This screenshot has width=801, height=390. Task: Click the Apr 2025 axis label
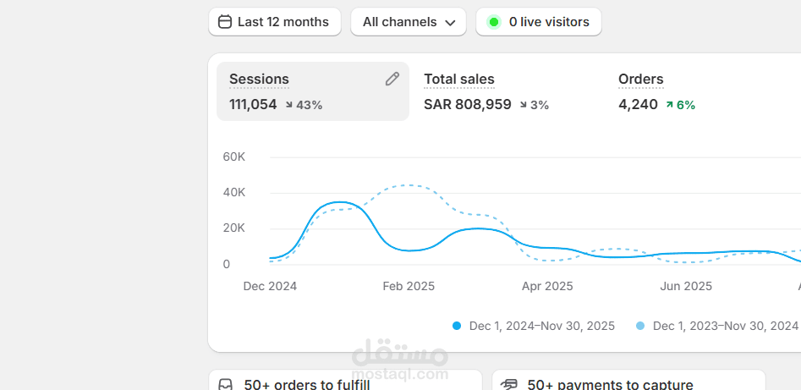(x=547, y=286)
